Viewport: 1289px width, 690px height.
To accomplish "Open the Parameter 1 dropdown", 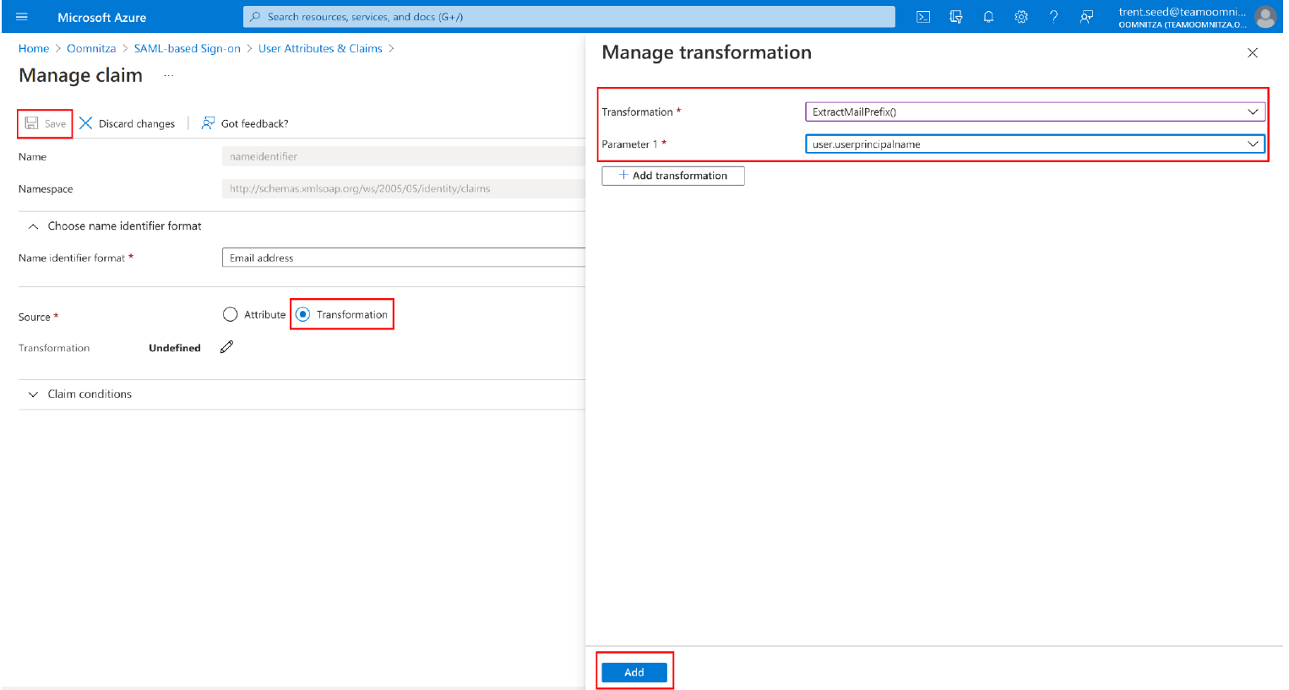I will tap(1034, 144).
